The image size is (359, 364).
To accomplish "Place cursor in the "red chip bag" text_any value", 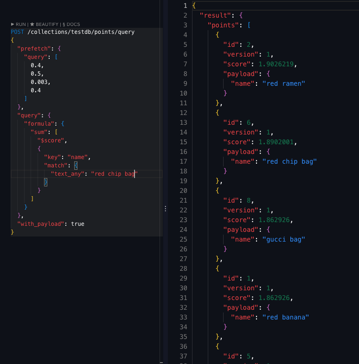I will (114, 174).
